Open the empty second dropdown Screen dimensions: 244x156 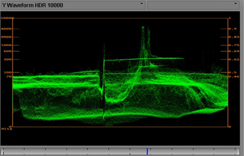tap(193, 5)
